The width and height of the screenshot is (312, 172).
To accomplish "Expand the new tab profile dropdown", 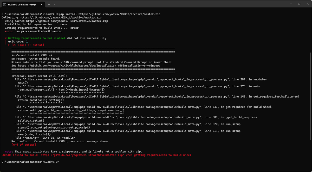I will 54,4.
